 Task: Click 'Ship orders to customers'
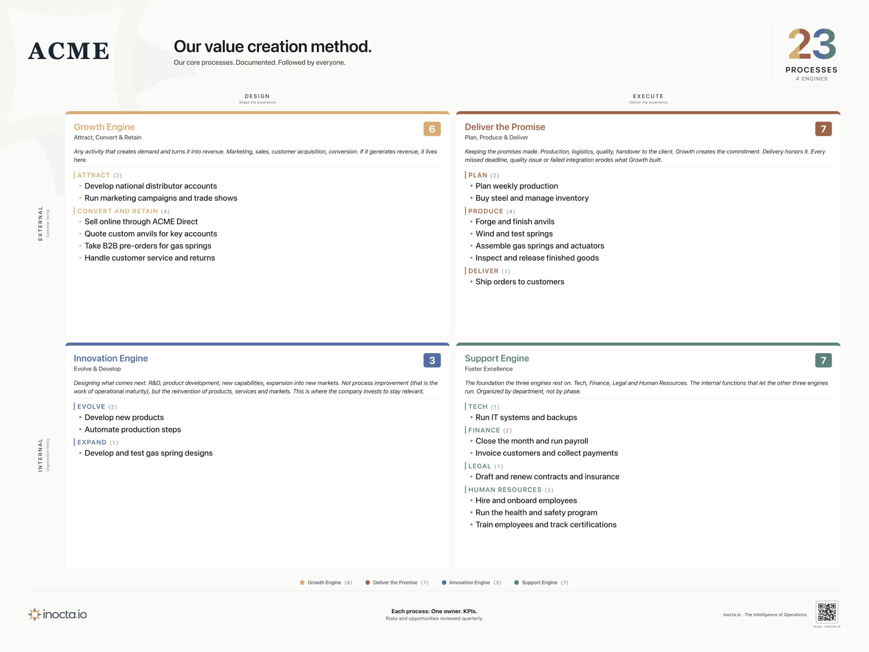tap(520, 282)
